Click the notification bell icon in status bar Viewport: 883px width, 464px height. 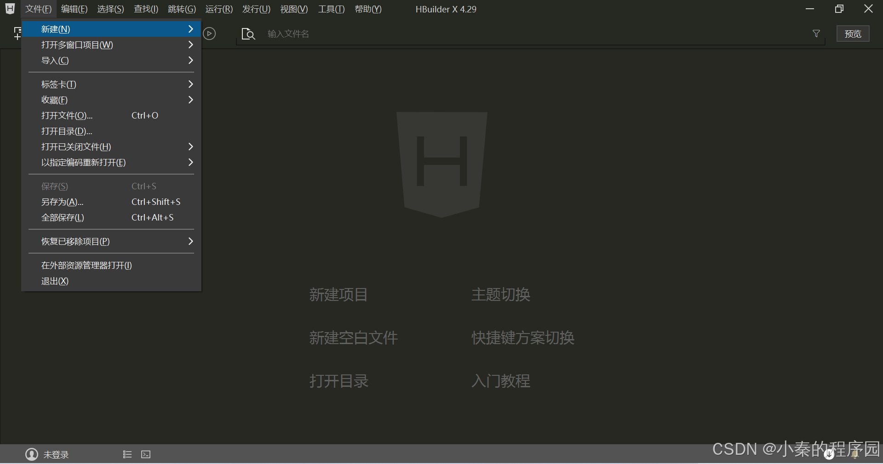pos(855,454)
